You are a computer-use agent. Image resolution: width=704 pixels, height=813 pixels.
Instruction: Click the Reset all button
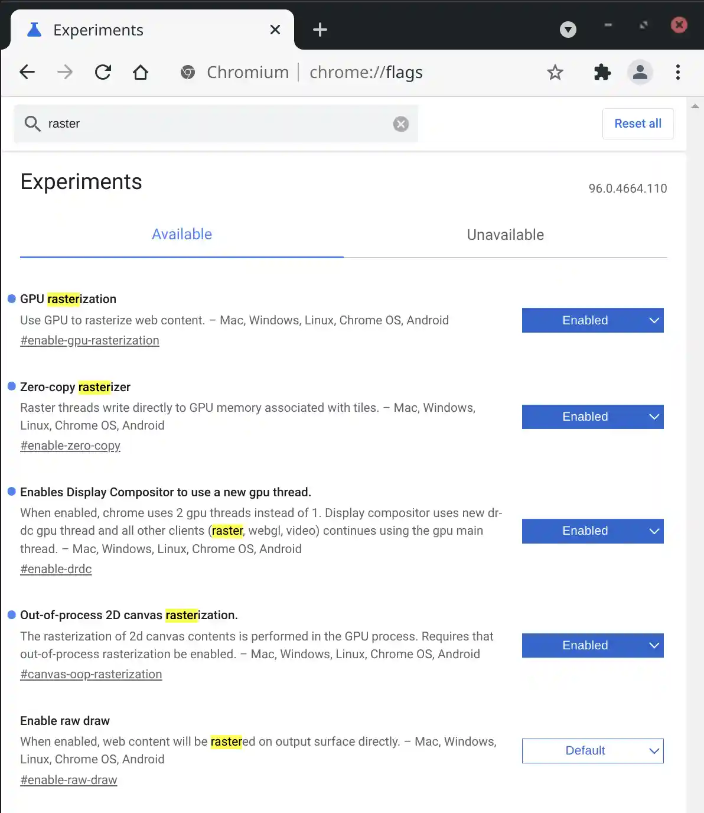coord(638,123)
